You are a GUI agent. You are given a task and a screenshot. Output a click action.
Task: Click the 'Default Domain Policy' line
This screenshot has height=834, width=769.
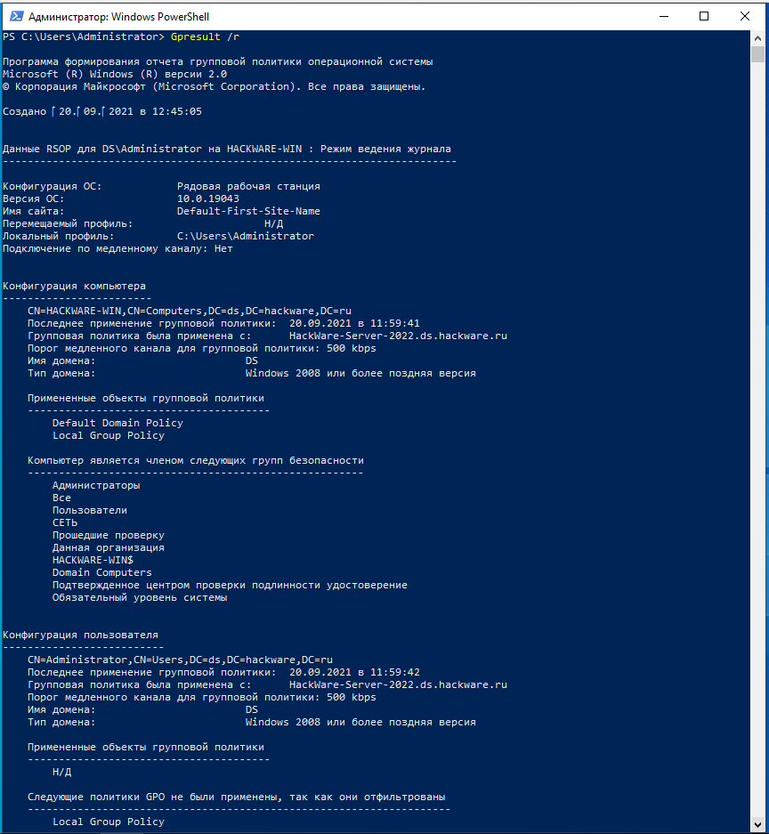(117, 423)
